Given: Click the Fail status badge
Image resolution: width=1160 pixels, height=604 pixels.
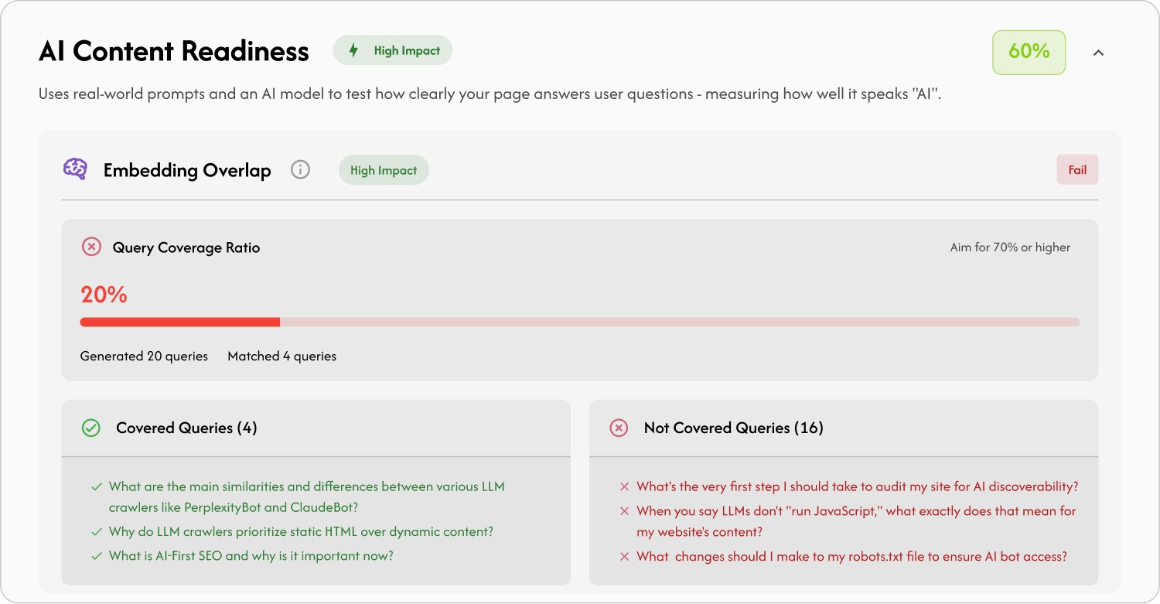Looking at the screenshot, I should (x=1077, y=169).
